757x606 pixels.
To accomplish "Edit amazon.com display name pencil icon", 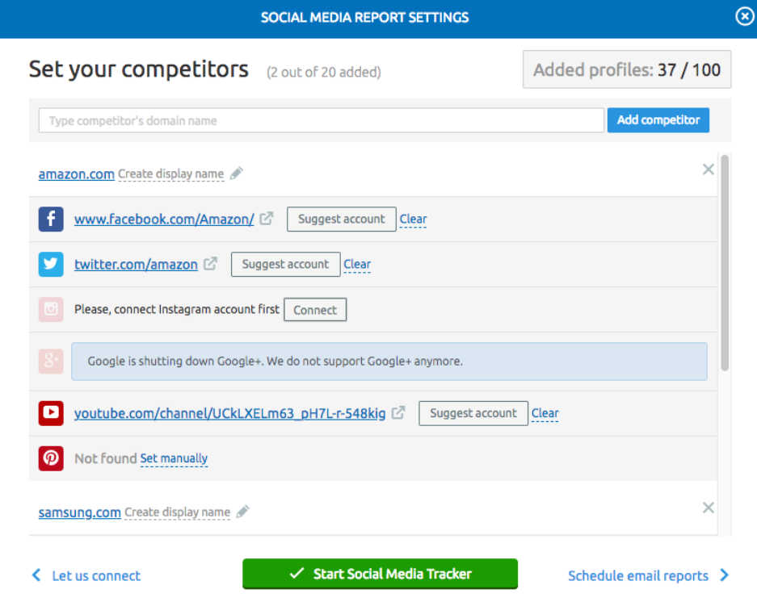I will pos(237,173).
